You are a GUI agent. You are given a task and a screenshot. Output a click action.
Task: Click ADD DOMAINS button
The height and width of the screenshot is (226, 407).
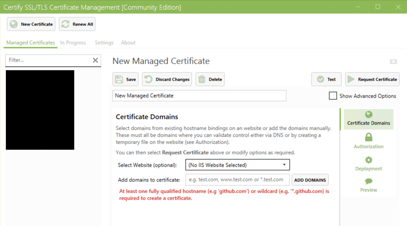310,180
